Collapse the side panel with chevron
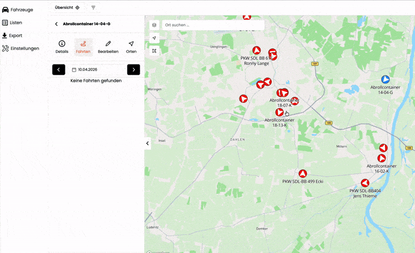The width and height of the screenshot is (415, 253). (x=147, y=143)
